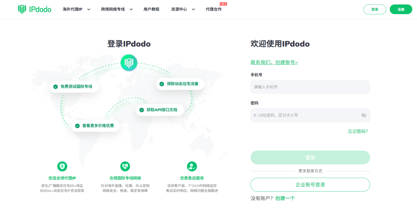Expand the 跨境网络专线 dropdown menu

(x=117, y=9)
